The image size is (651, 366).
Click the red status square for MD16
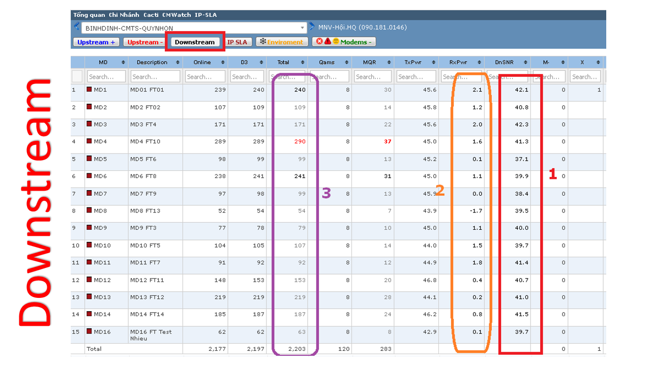click(89, 331)
